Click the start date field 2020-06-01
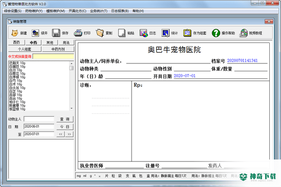Screen dimensions: 281x187 click(39, 126)
